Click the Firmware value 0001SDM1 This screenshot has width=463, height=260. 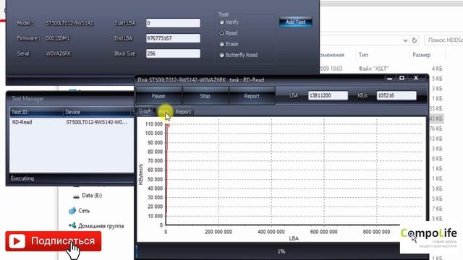point(58,38)
